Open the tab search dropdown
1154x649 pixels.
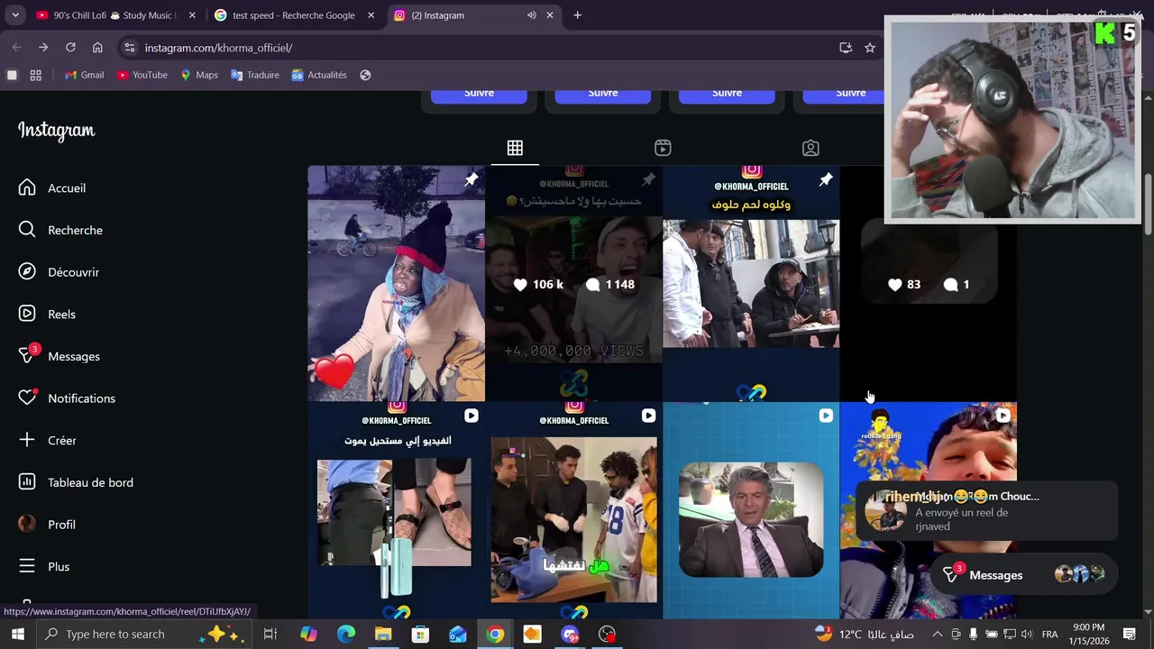[x=15, y=15]
